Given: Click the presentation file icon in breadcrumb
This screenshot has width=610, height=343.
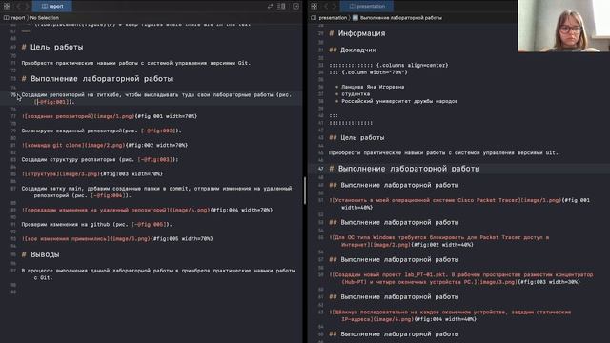Looking at the screenshot, I should pyautogui.click(x=314, y=17).
